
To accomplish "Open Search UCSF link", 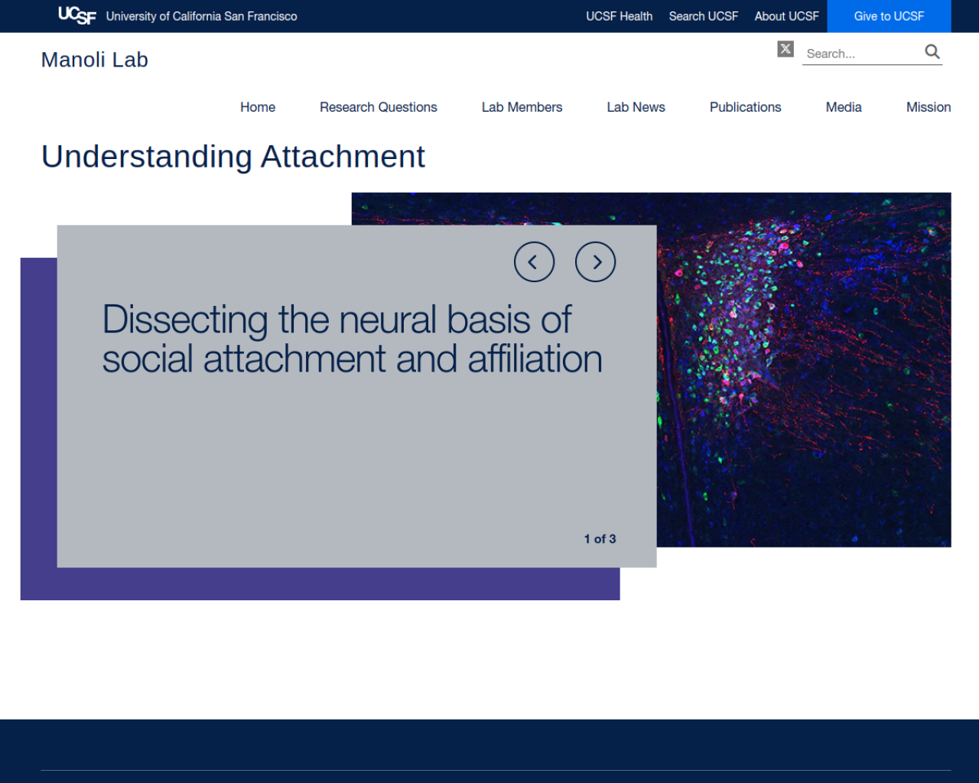I will (704, 16).
